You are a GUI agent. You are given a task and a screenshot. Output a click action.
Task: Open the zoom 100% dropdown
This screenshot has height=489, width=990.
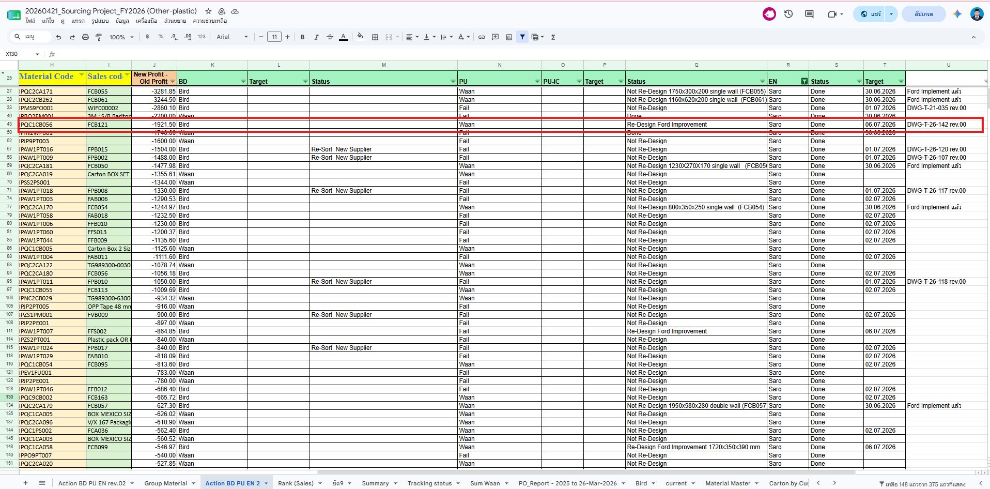(x=121, y=37)
